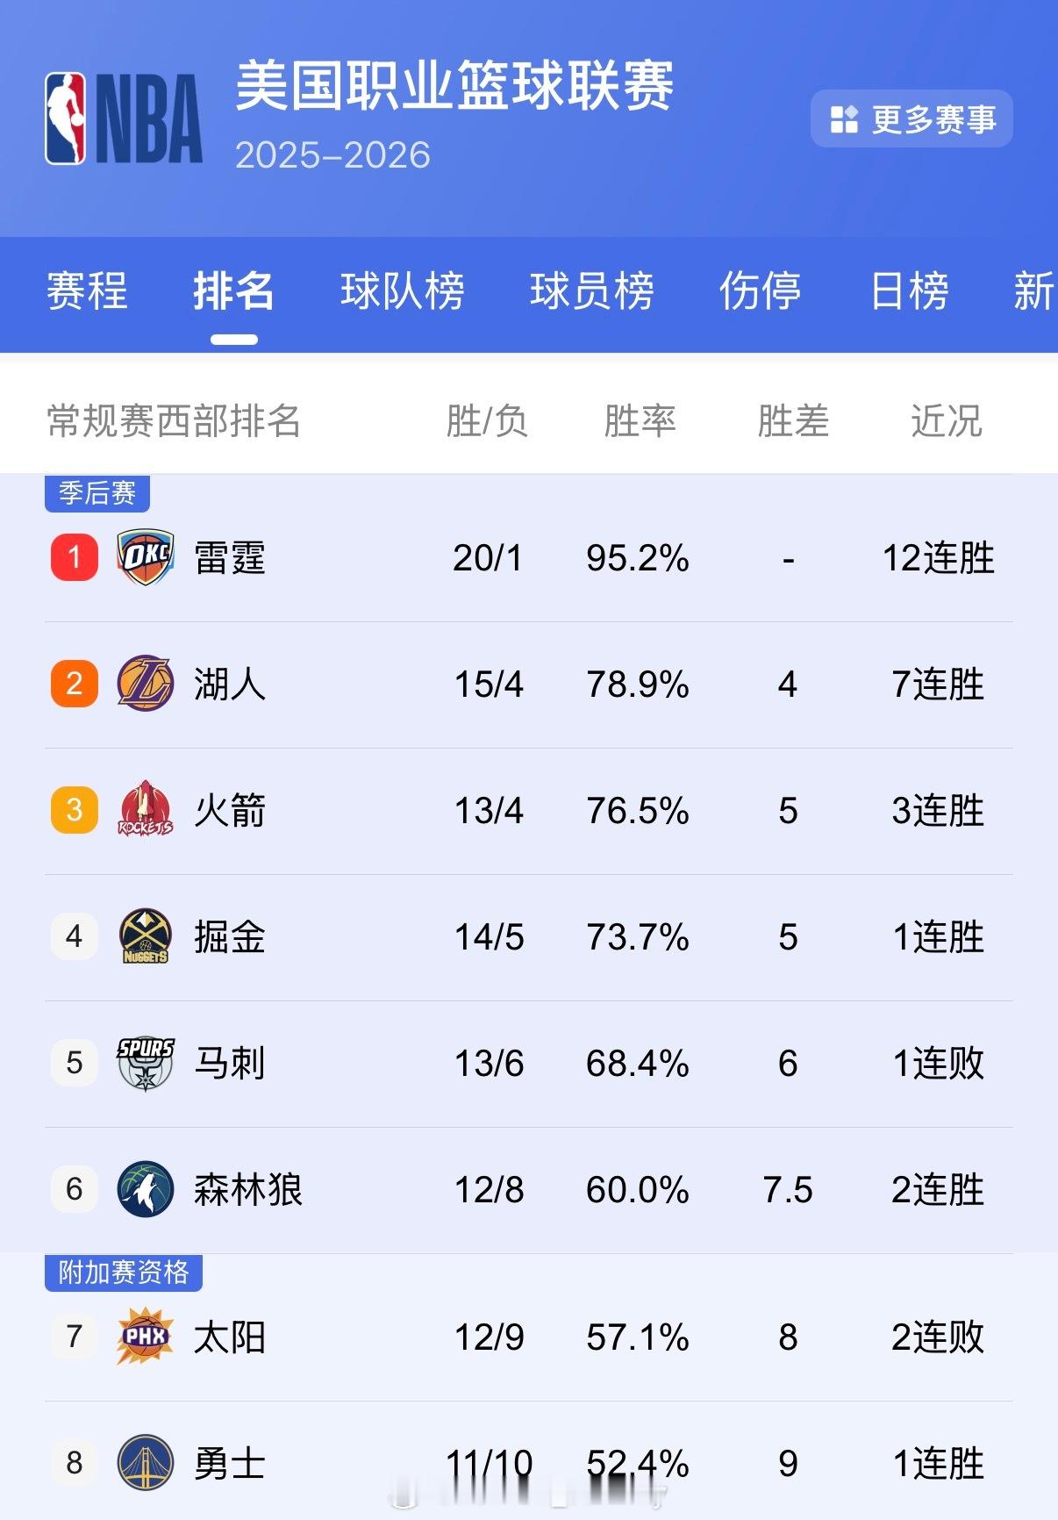The height and width of the screenshot is (1520, 1058).
Task: Click the 胜率 column header
Action: (640, 421)
